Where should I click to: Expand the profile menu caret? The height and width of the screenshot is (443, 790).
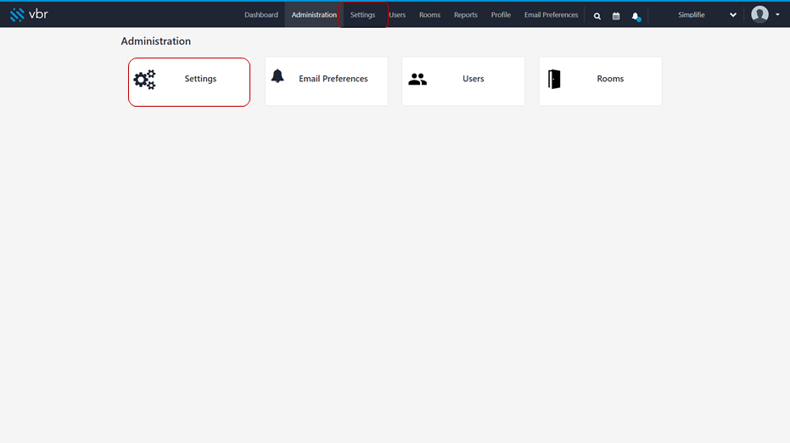777,14
